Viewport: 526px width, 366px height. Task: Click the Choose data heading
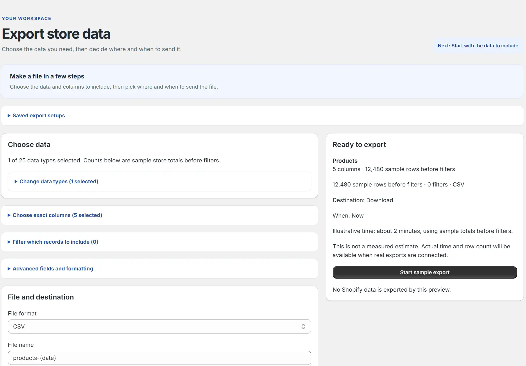(29, 145)
